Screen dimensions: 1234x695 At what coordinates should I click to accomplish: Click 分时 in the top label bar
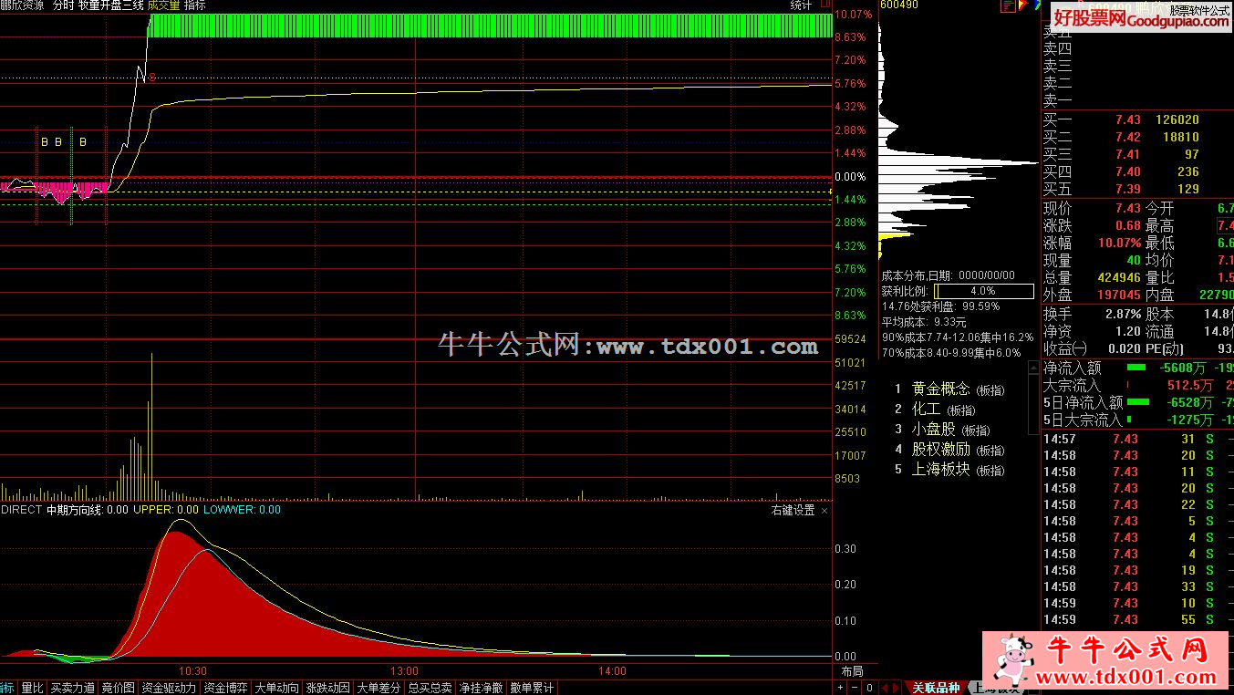63,5
